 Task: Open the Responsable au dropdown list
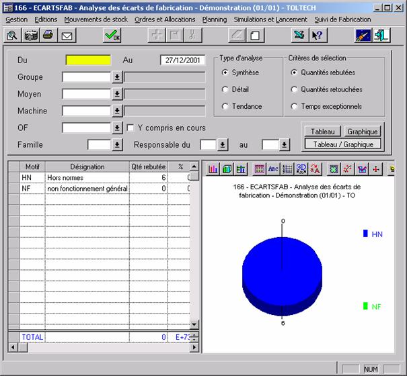point(284,145)
